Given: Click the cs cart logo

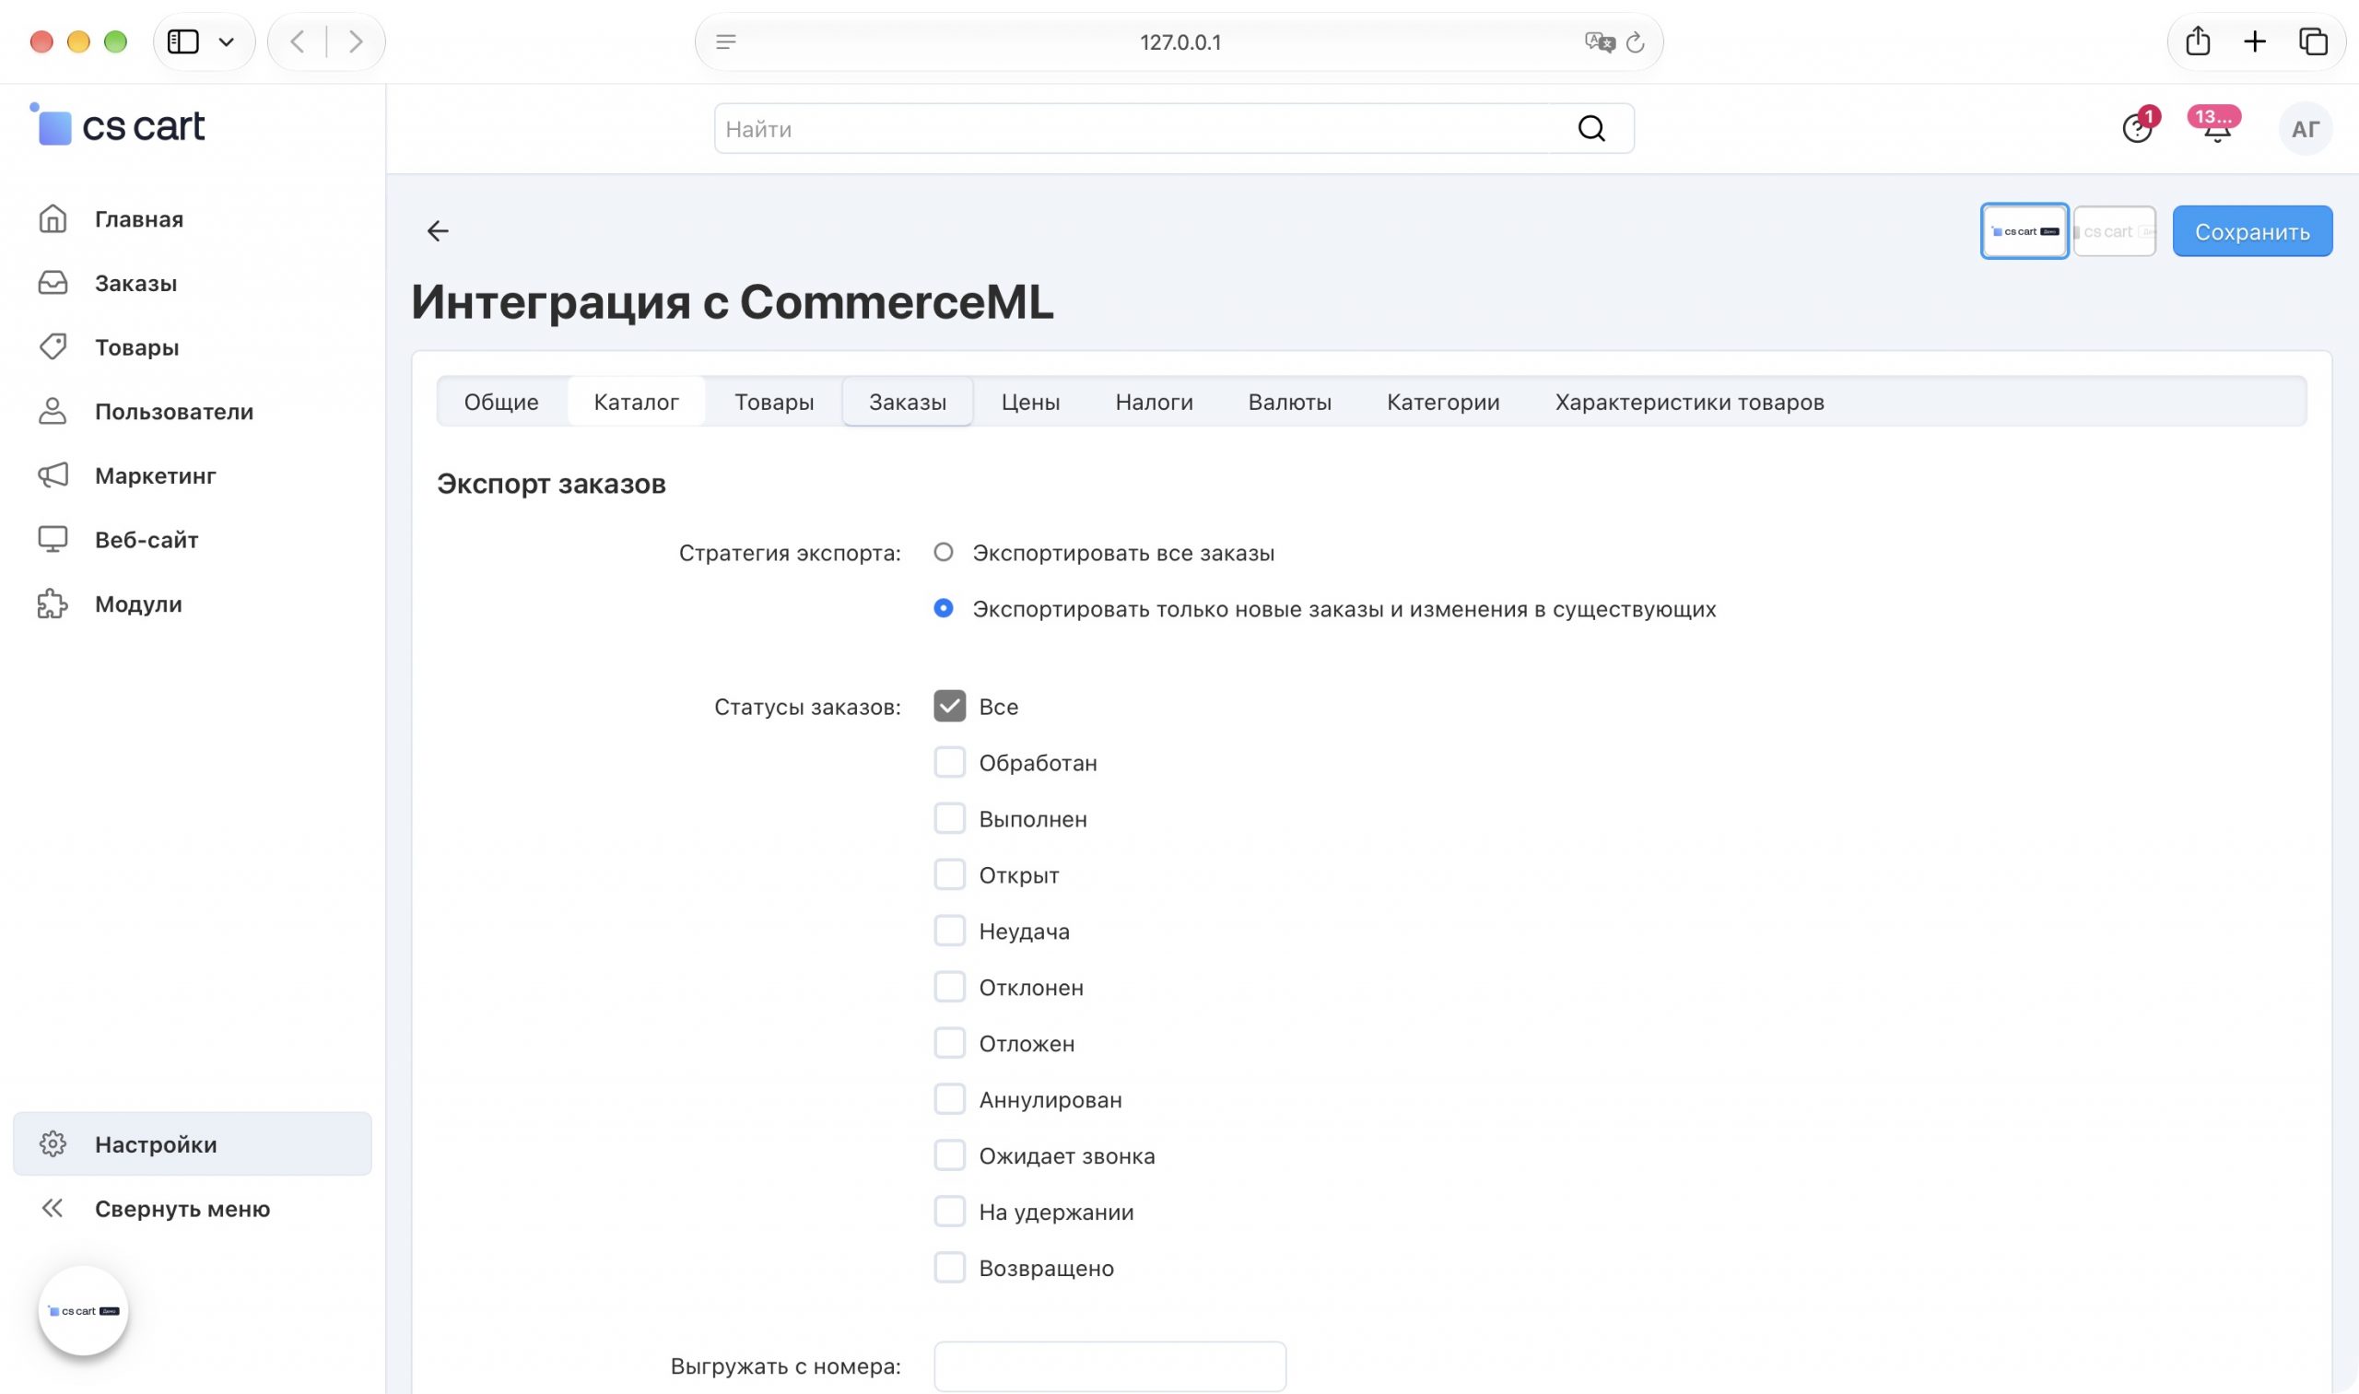Looking at the screenshot, I should point(118,126).
